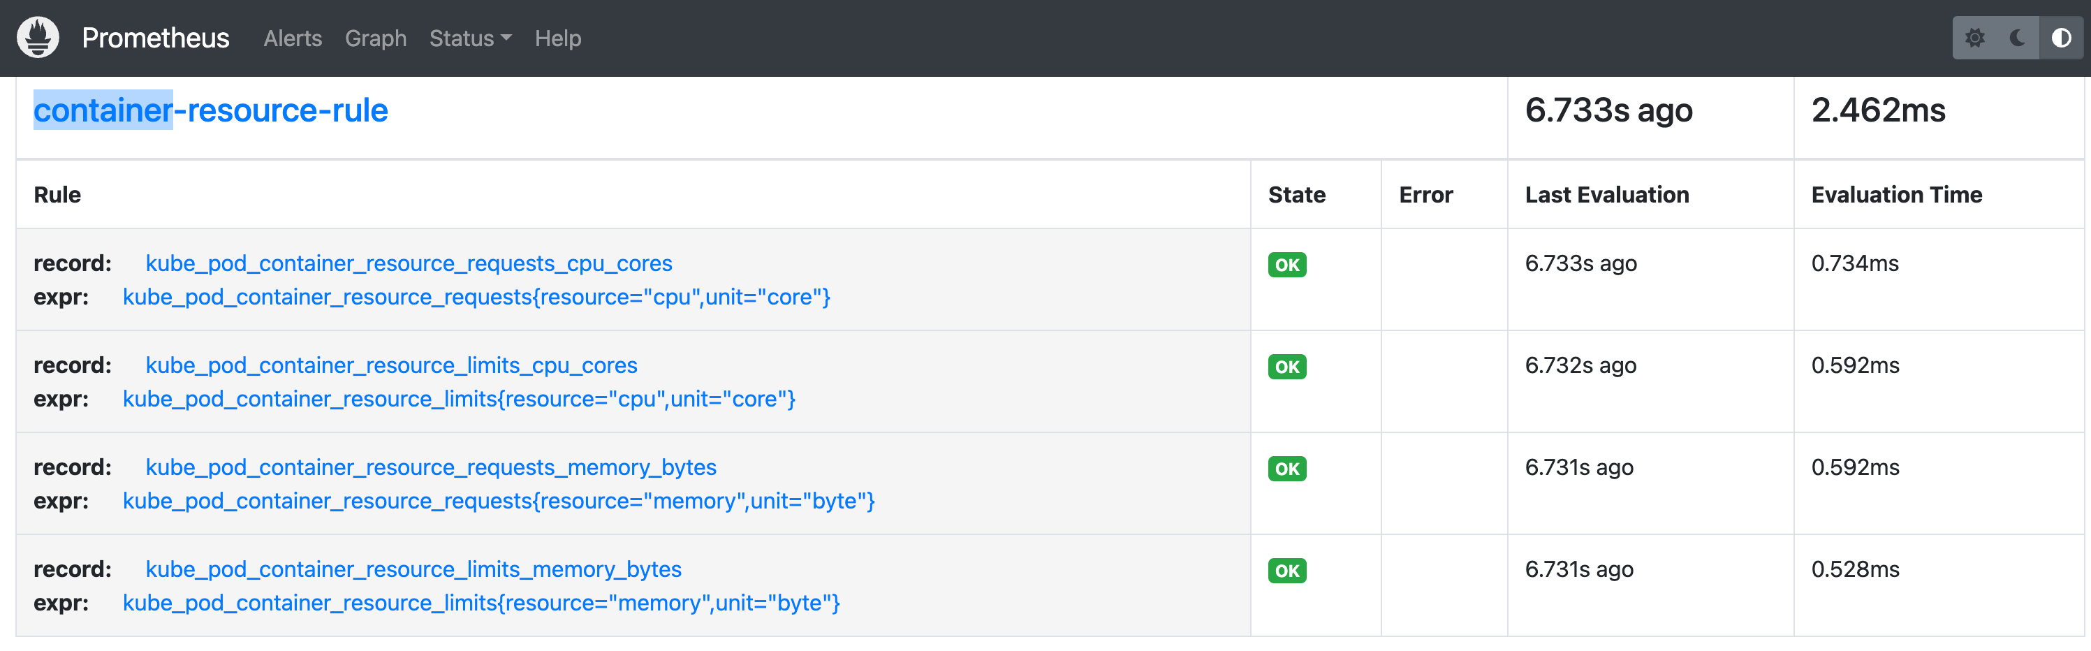The height and width of the screenshot is (651, 2091).
Task: Open kube_pod_container_resource_limits_cpu_cores record link
Action: [391, 365]
